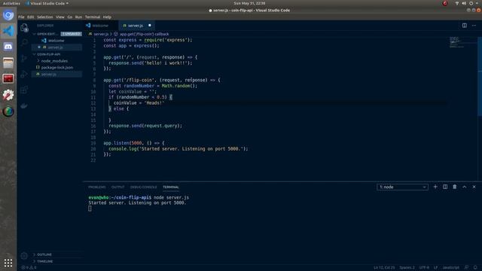Open the Manage gear in activity bar

[x=24, y=255]
